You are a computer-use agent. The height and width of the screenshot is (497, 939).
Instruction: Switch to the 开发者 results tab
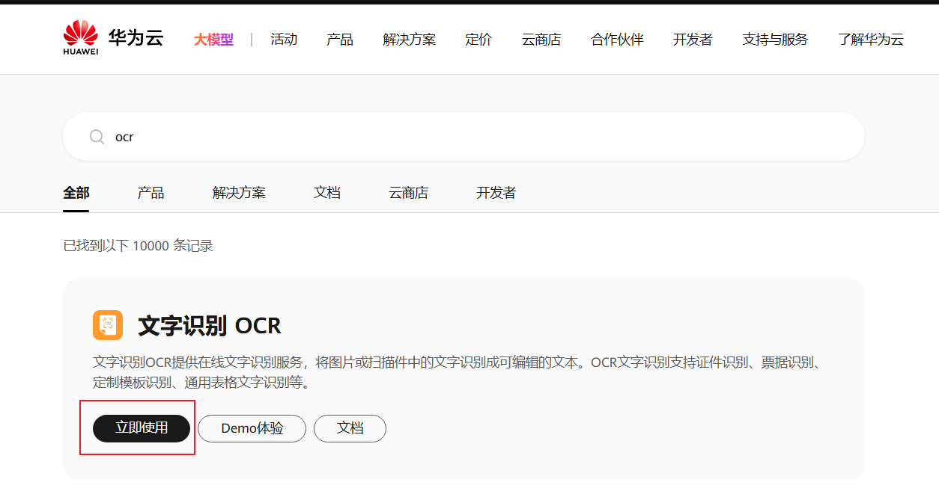(496, 193)
